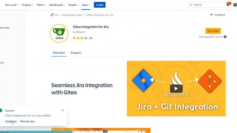237x133 pixels.
Task: Switch to the Support tab
Action: pos(76,52)
